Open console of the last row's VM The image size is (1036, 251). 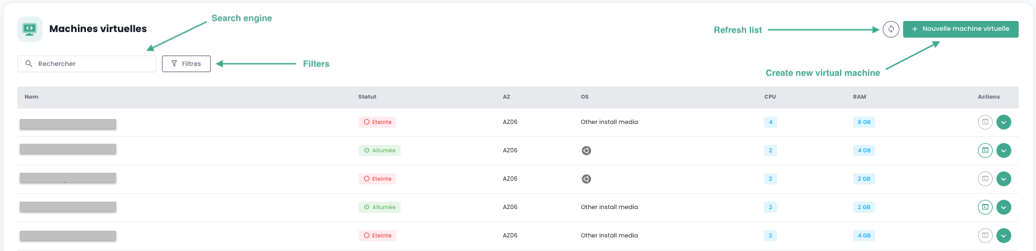(985, 236)
